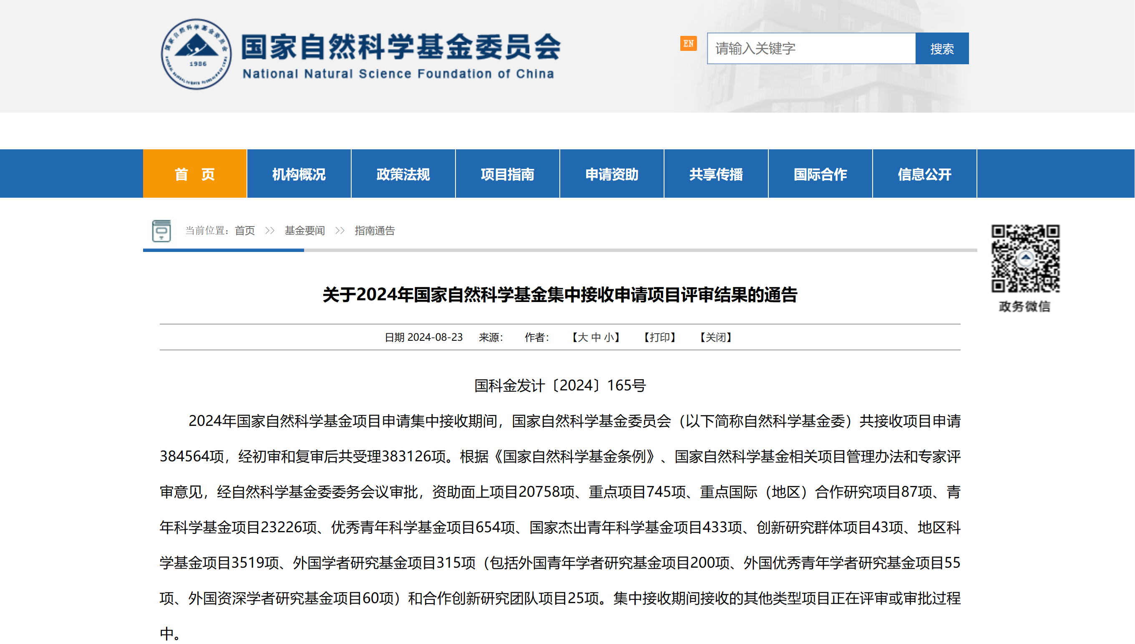1135x644 pixels.
Task: Set font size to 大 (large)
Action: click(x=583, y=337)
